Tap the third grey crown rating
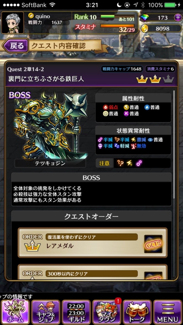Viewport: 183px width, 325px height. [x=168, y=79]
